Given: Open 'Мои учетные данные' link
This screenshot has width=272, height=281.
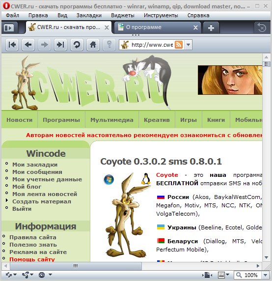Looking at the screenshot, I should tap(47, 179).
